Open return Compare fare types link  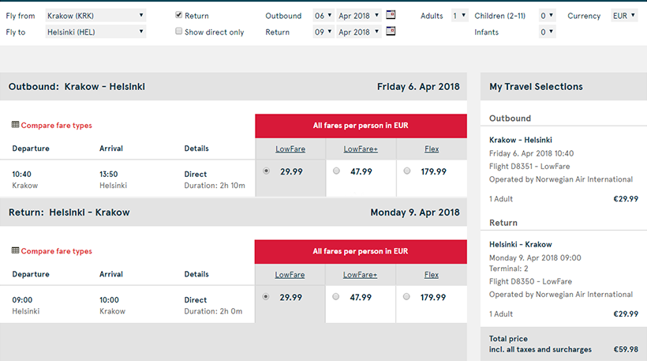tap(56, 251)
